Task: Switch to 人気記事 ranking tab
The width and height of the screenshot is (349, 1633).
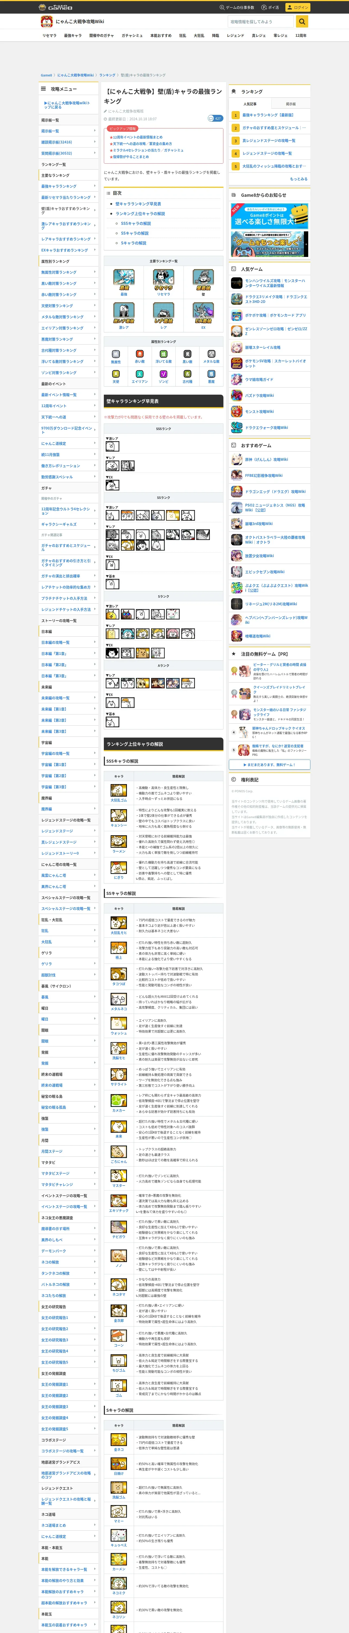Action: pyautogui.click(x=250, y=104)
